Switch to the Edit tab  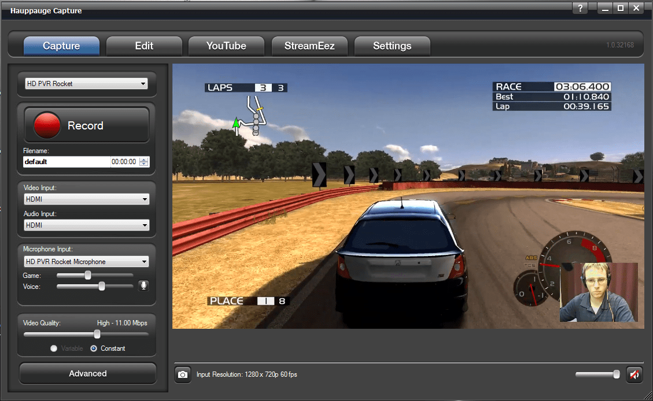pyautogui.click(x=144, y=45)
